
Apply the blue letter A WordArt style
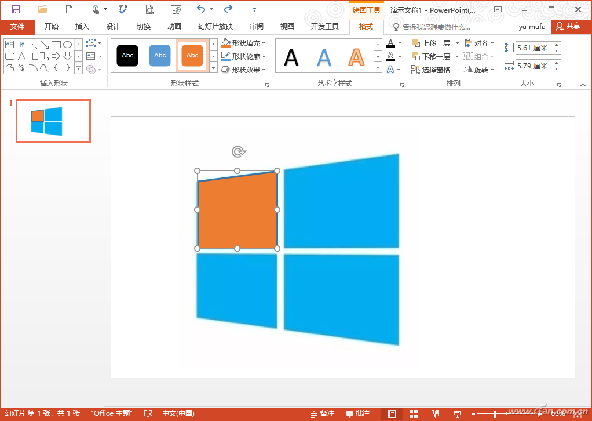(324, 57)
